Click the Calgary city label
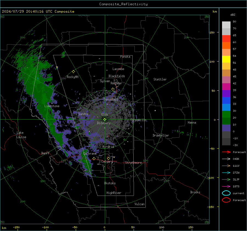The height and width of the screenshot is (231, 247). coord(107,162)
